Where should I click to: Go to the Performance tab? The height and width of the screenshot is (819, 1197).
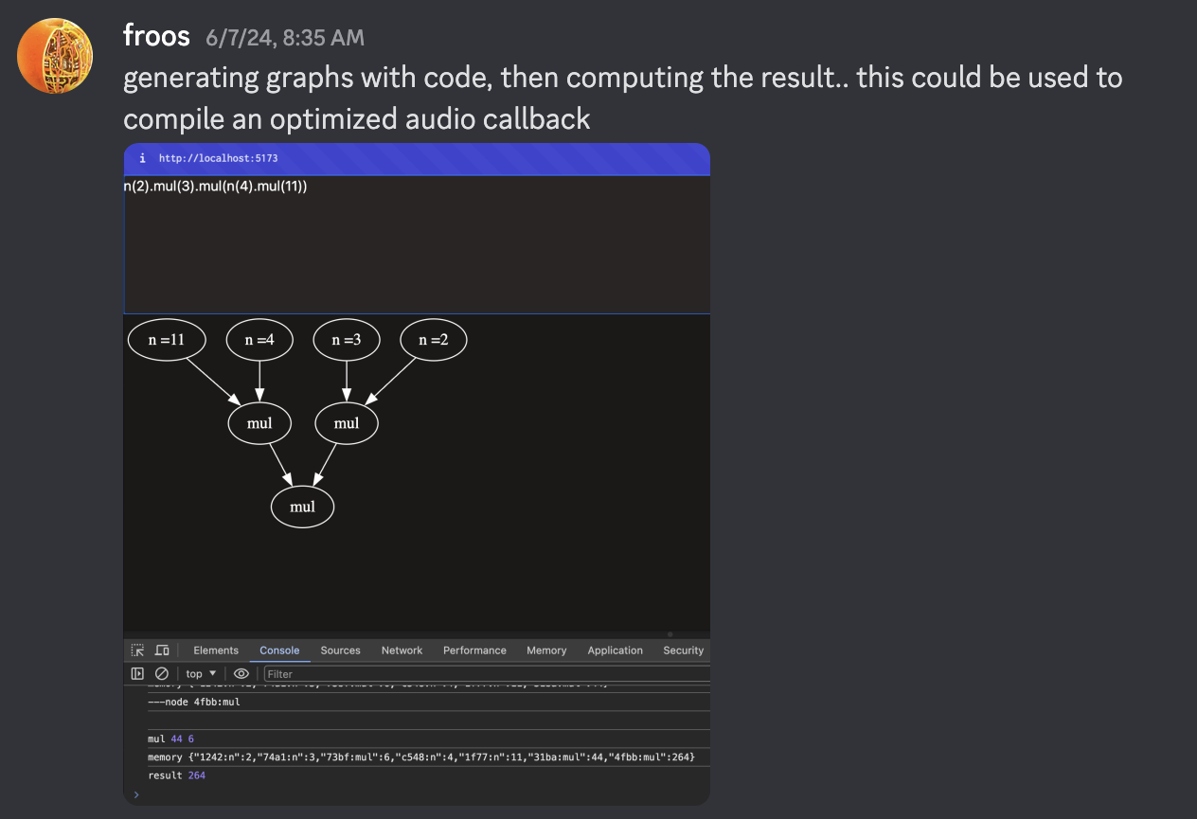[x=474, y=650]
